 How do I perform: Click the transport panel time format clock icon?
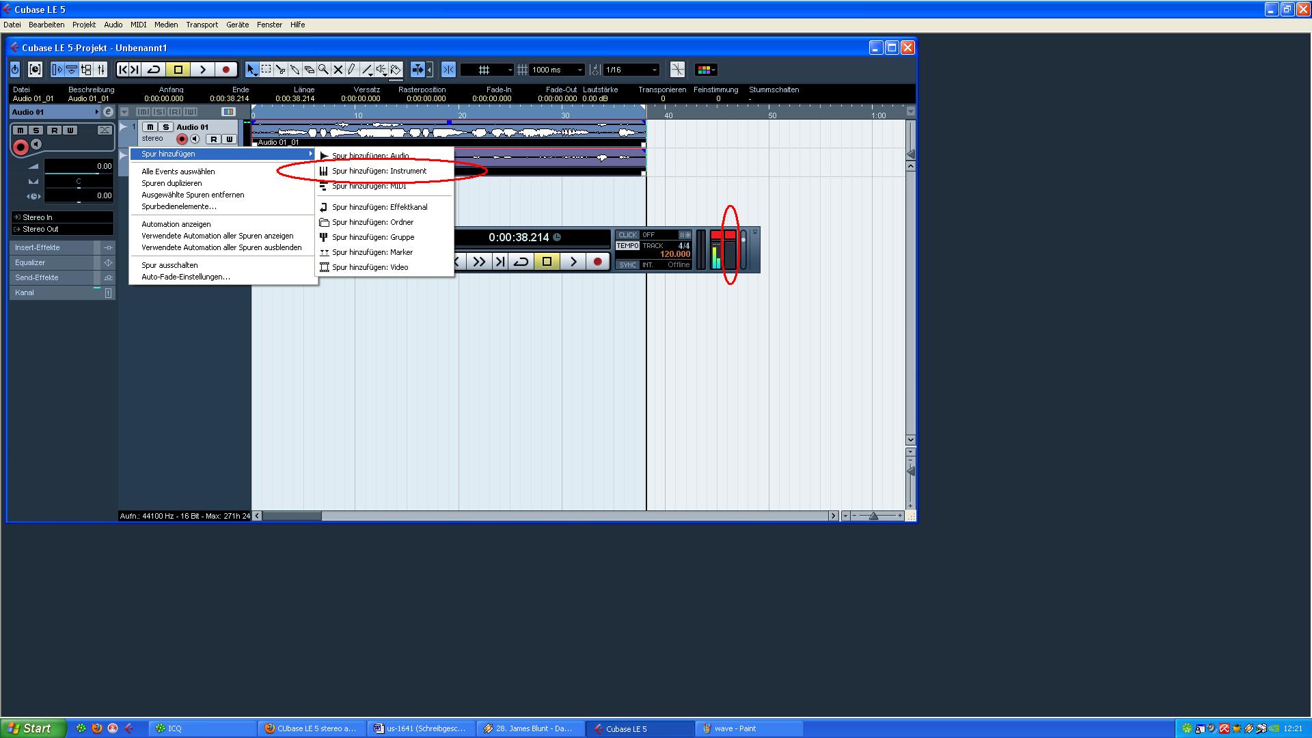click(x=557, y=237)
